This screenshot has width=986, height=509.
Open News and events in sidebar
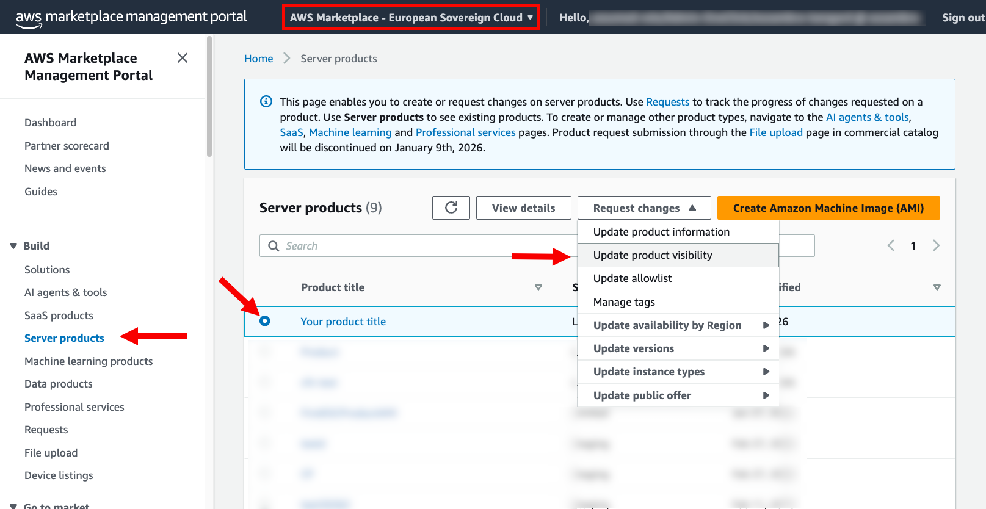[x=65, y=168]
